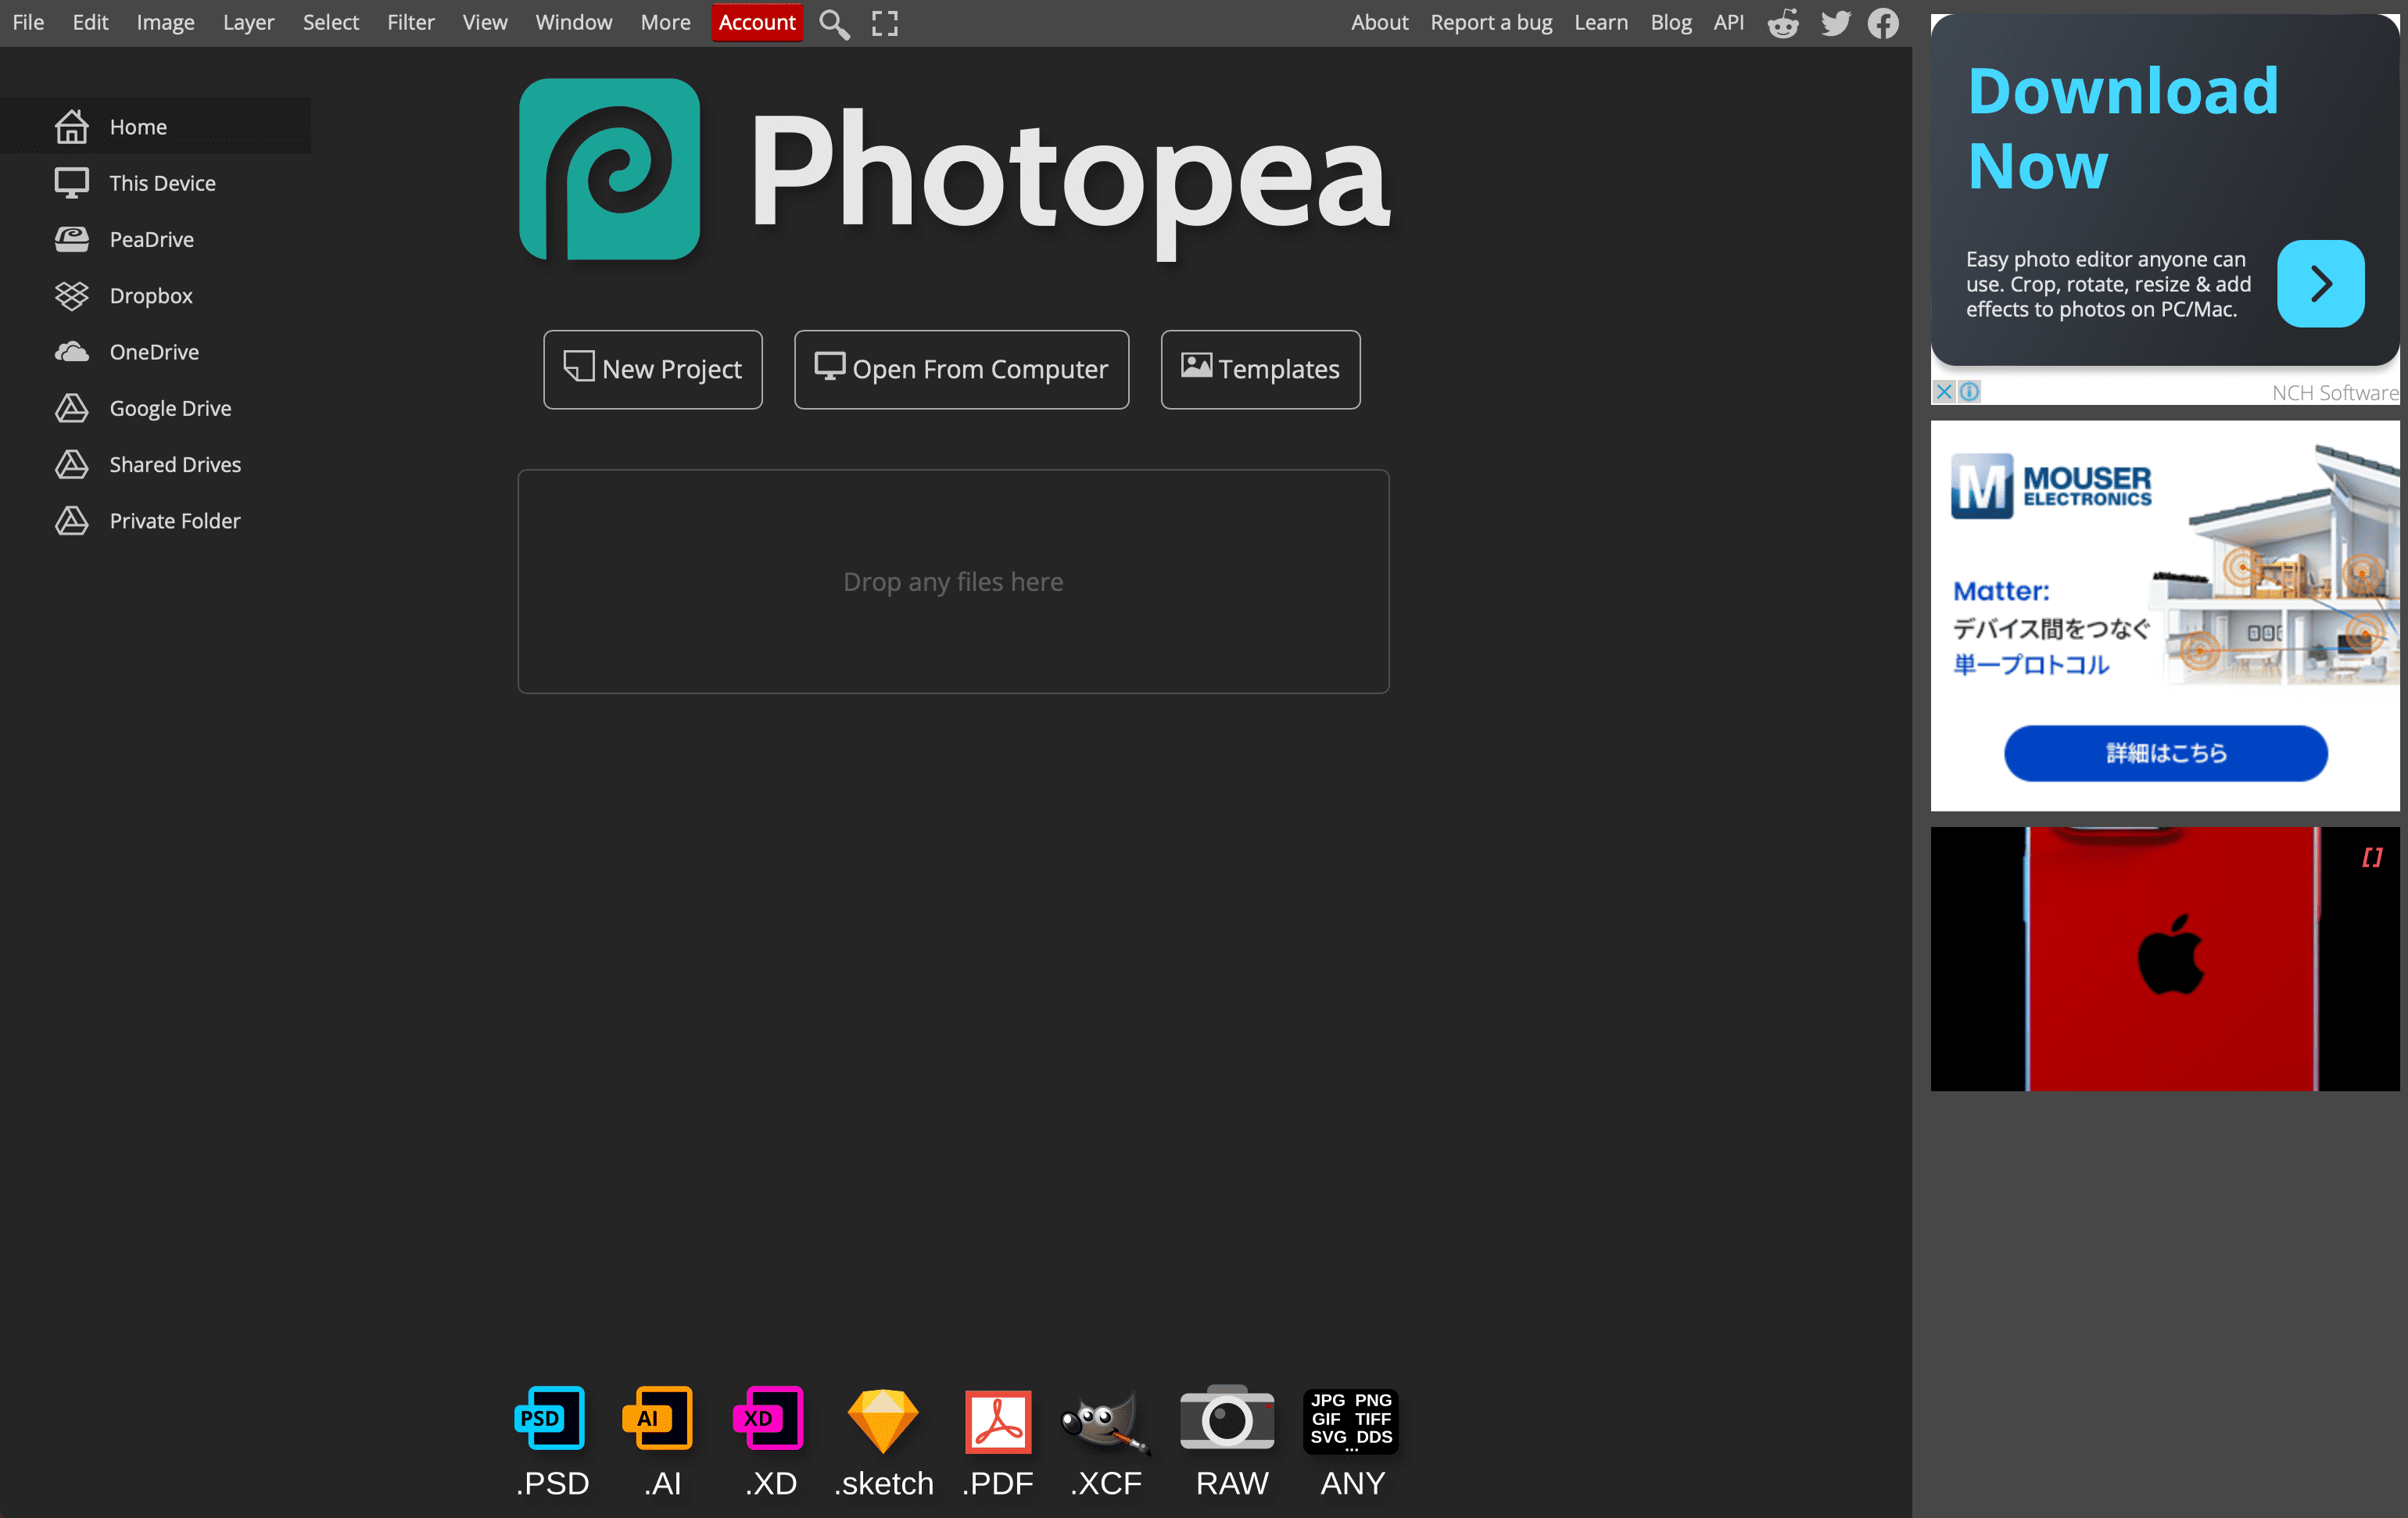Open the Reddit icon link
The image size is (2408, 1518).
[x=1783, y=23]
